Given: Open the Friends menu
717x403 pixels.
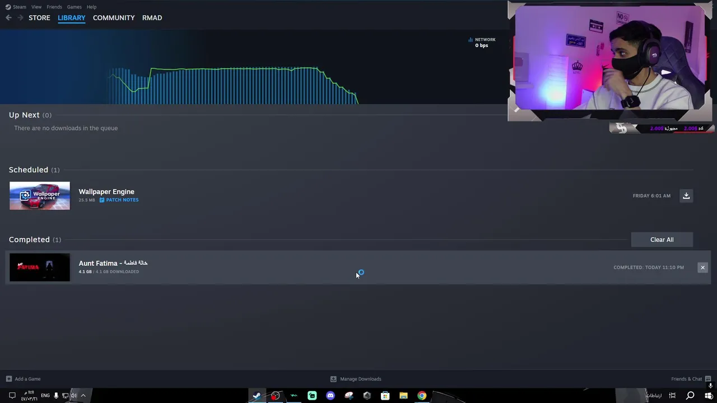Looking at the screenshot, I should coord(54,7).
